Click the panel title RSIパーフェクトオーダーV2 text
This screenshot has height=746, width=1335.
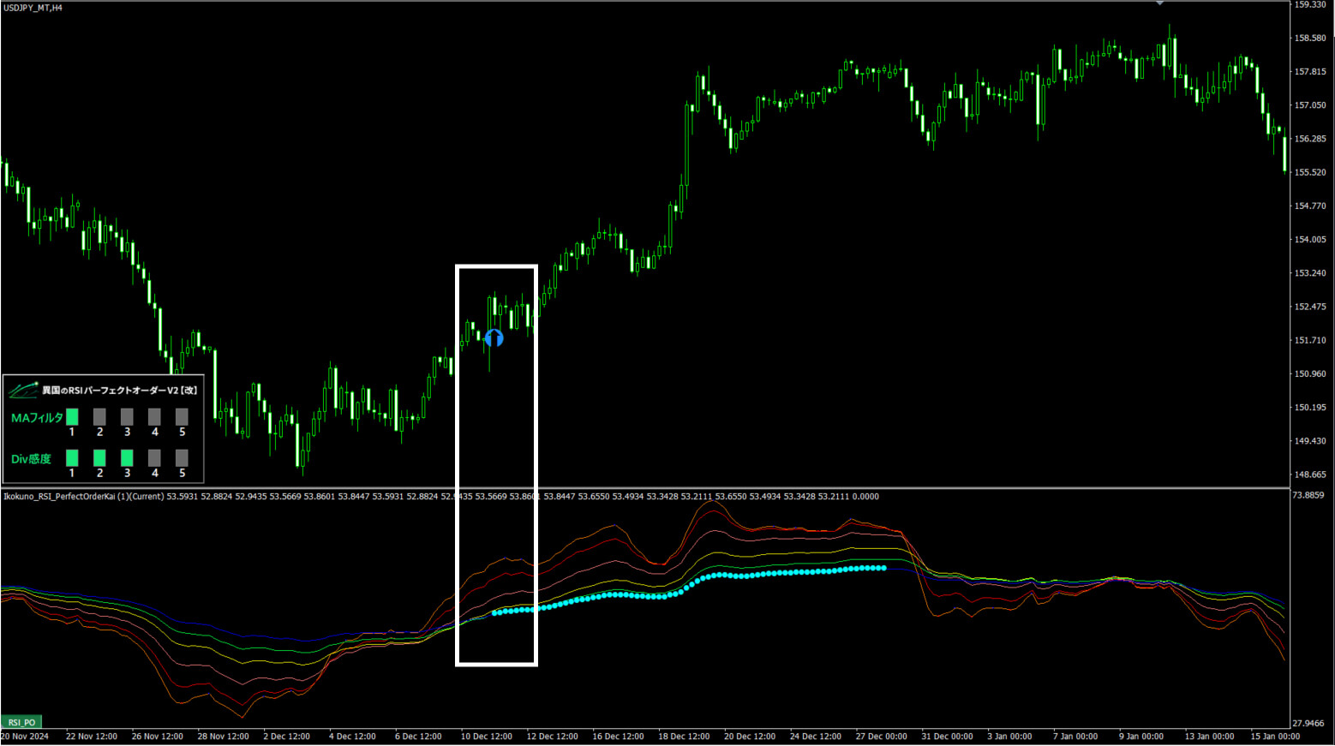(x=120, y=391)
